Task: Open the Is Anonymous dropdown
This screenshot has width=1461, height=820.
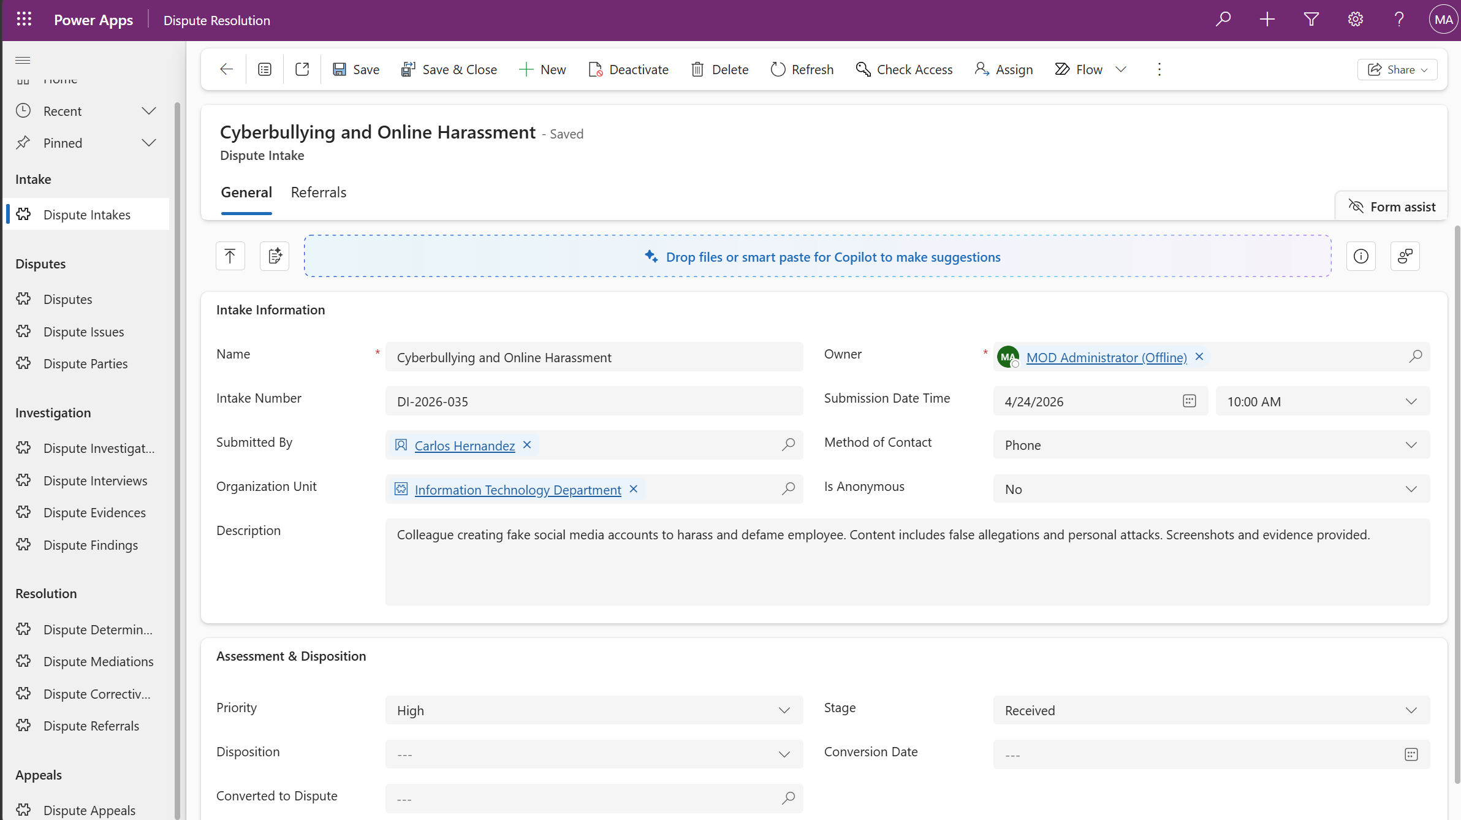Action: 1211,489
